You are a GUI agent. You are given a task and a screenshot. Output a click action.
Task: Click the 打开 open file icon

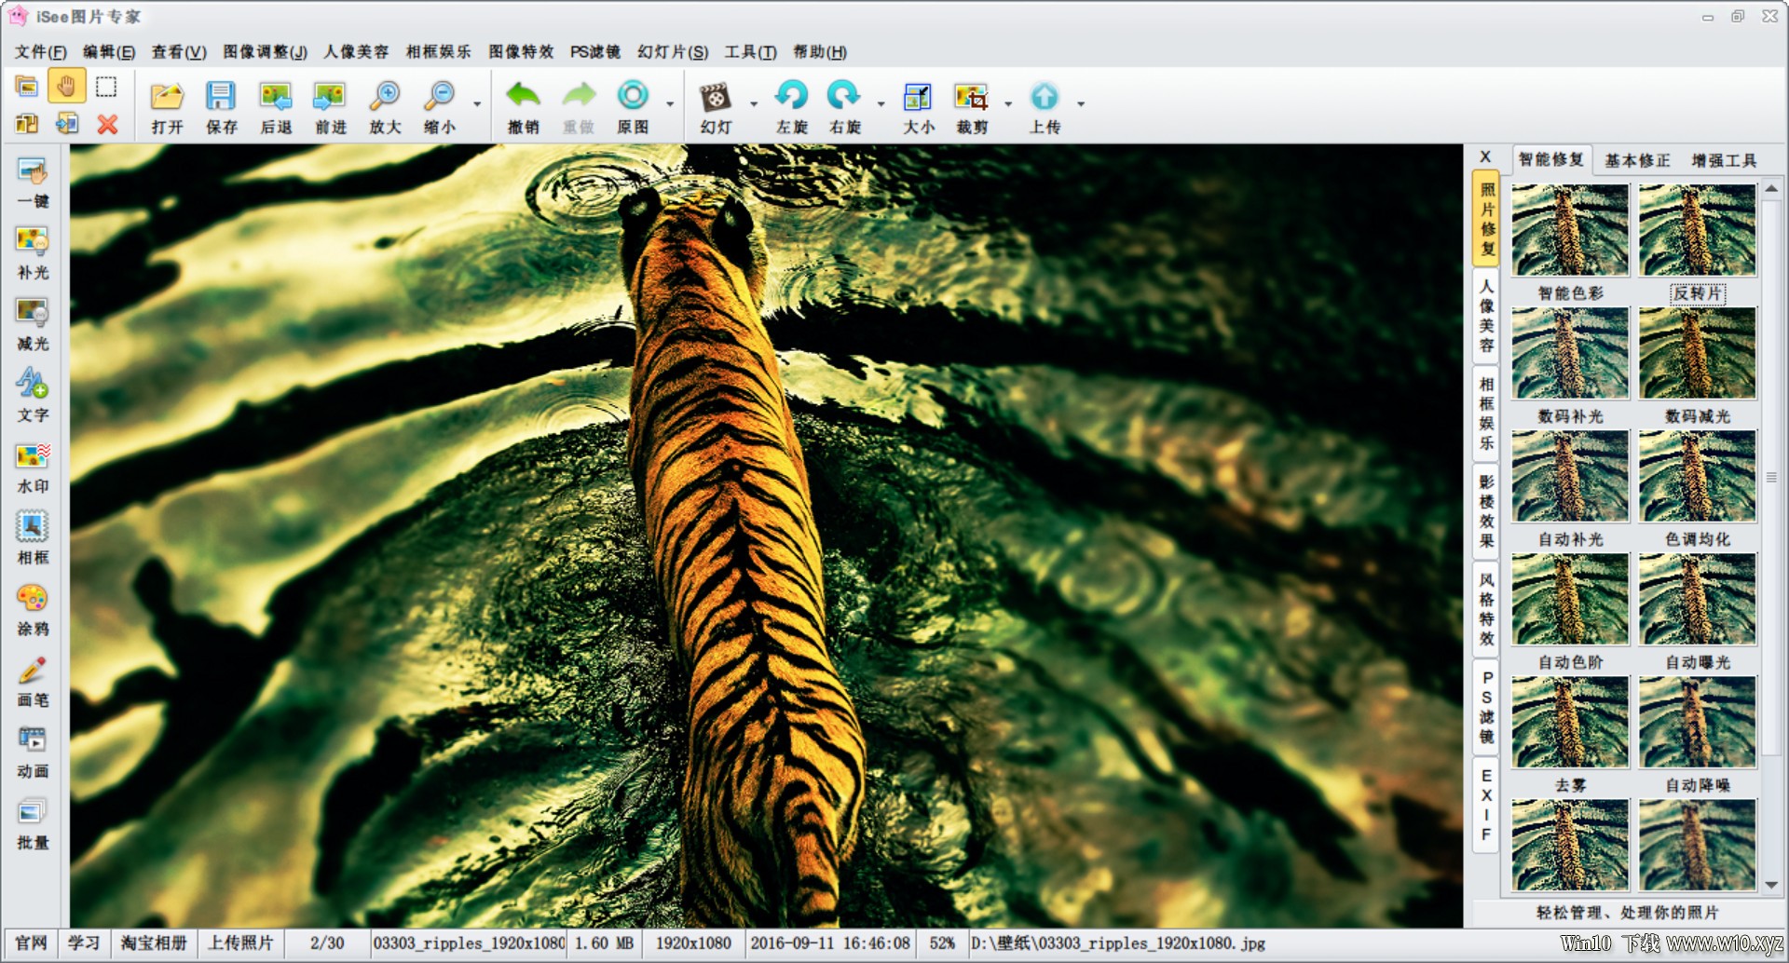[x=168, y=97]
